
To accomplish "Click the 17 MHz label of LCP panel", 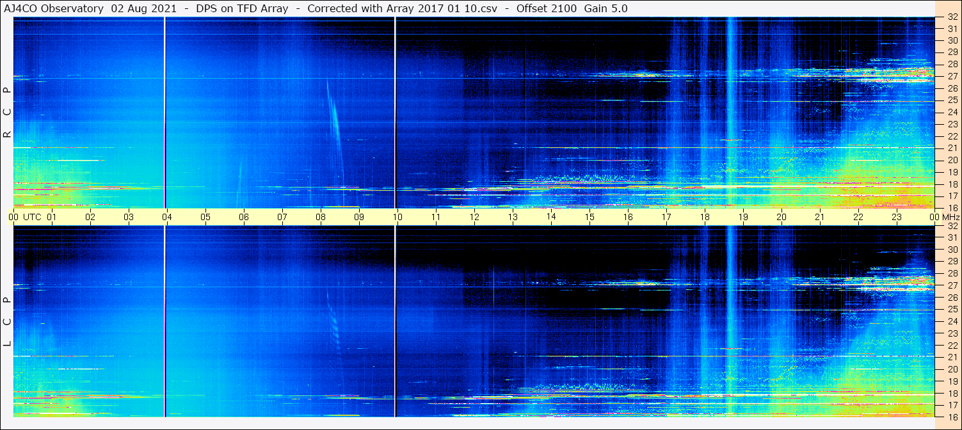I will tap(952, 405).
